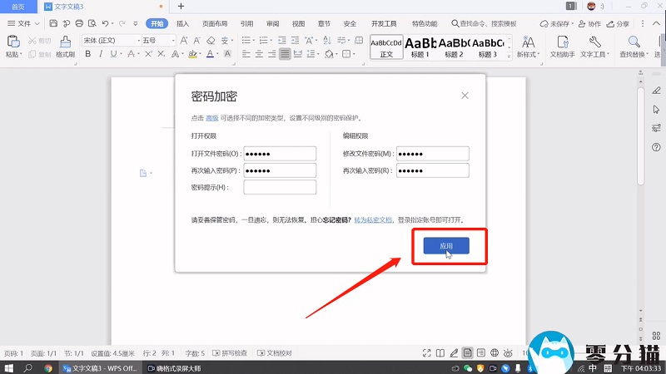
Task: Open the 页面布局 (Page Layout) tab
Action: 215,24
